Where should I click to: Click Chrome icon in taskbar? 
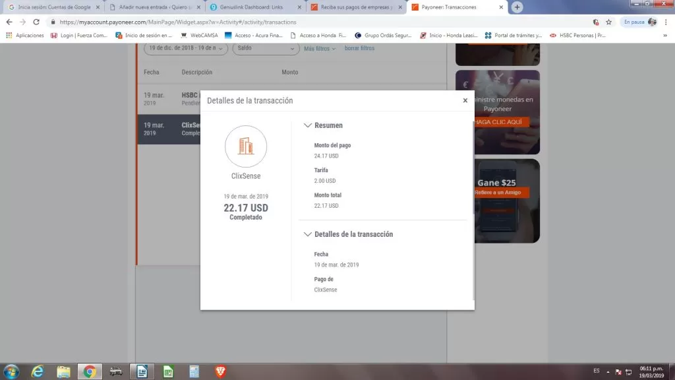90,371
